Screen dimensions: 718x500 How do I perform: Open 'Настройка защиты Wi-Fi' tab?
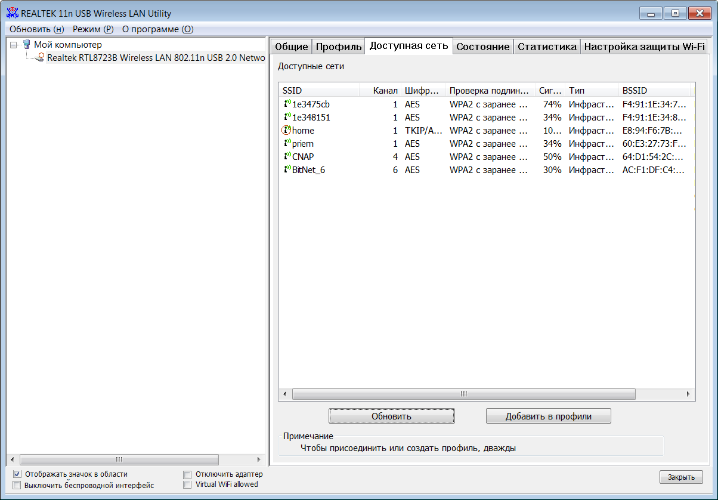(645, 47)
